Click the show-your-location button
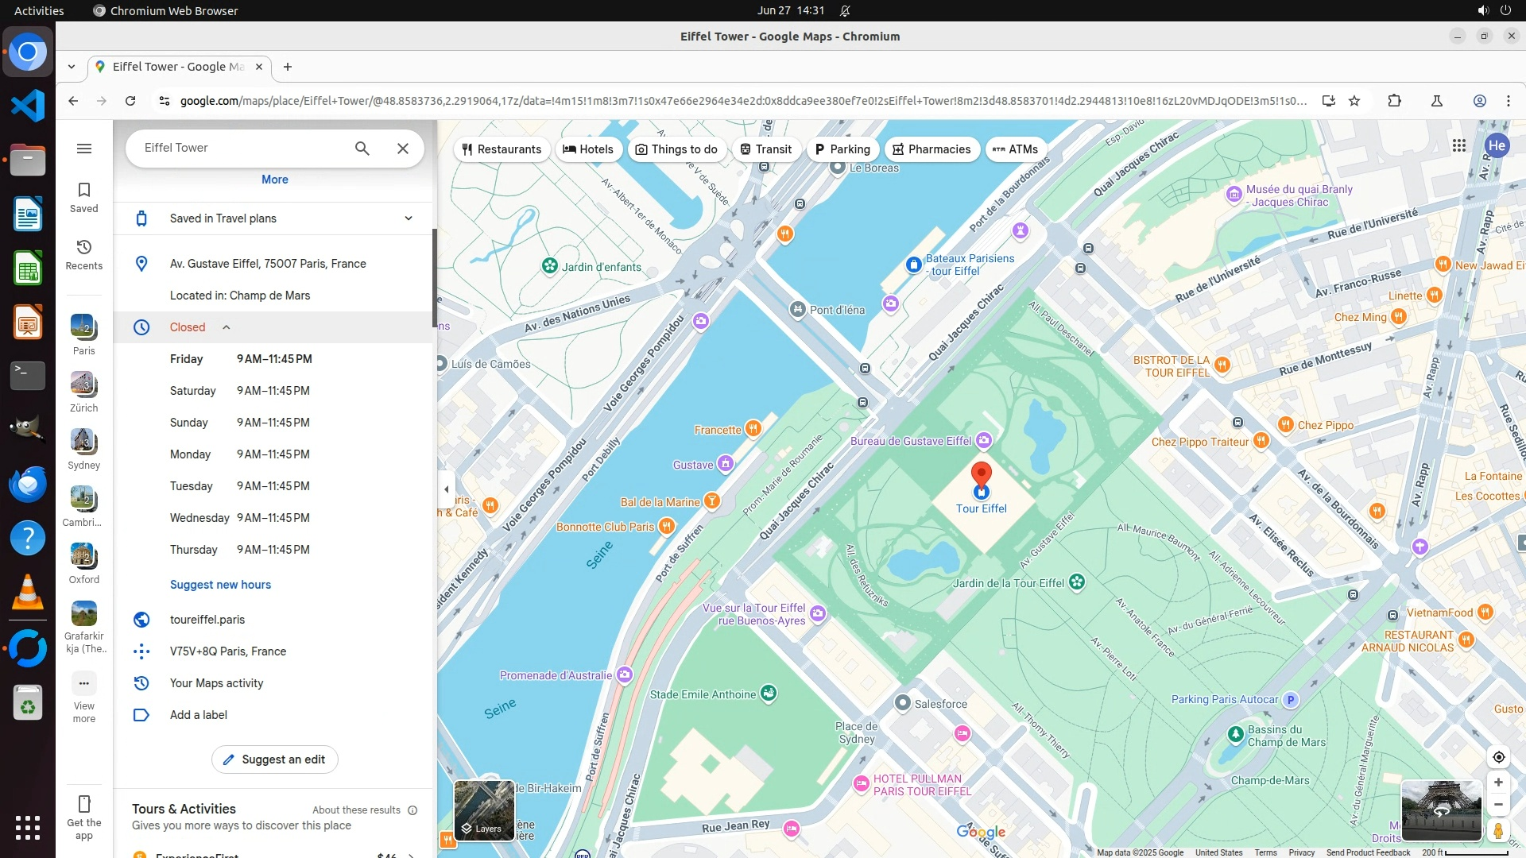This screenshot has height=858, width=1526. tap(1498, 757)
